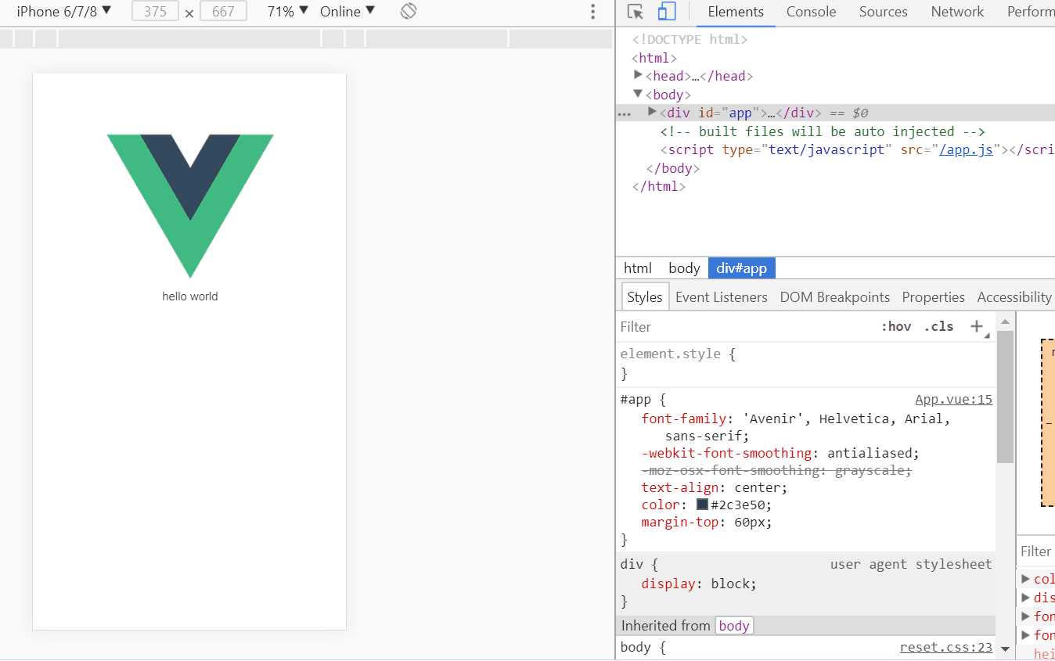This screenshot has width=1055, height=661.
Task: Activate the inspect element picker icon
Action: click(636, 12)
